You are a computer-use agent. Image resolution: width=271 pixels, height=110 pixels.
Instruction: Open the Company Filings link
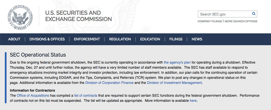pos(210,21)
